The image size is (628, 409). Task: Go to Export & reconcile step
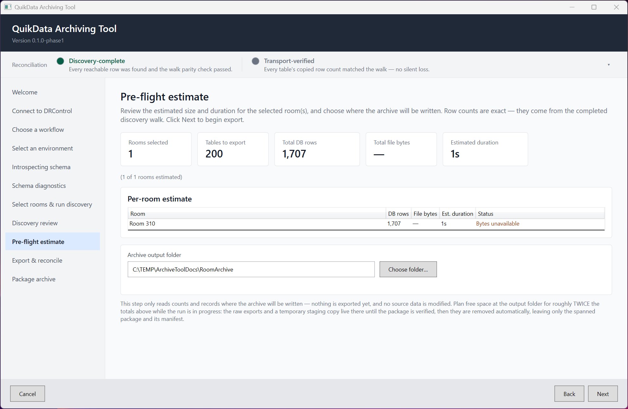pyautogui.click(x=53, y=260)
